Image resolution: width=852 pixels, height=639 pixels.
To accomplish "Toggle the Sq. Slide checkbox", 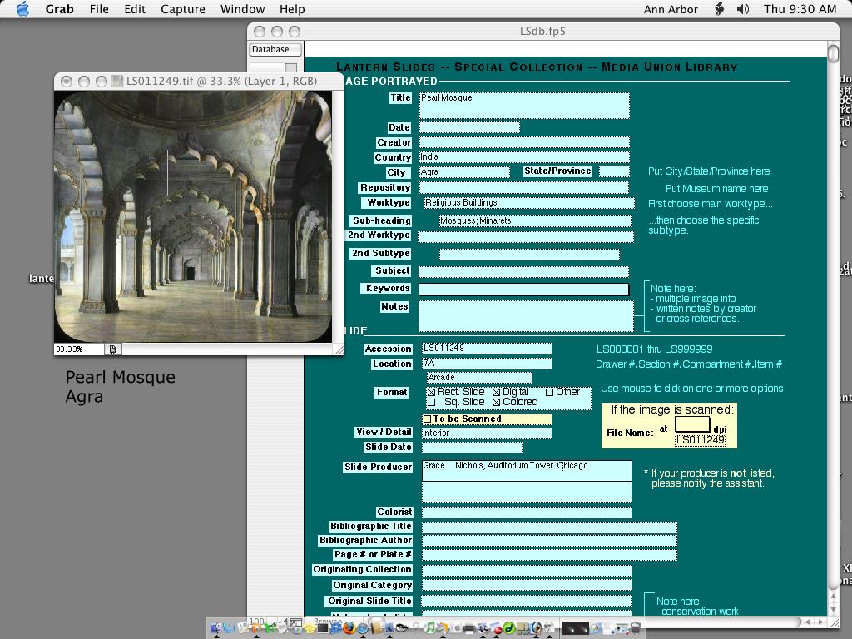I will pyautogui.click(x=432, y=403).
